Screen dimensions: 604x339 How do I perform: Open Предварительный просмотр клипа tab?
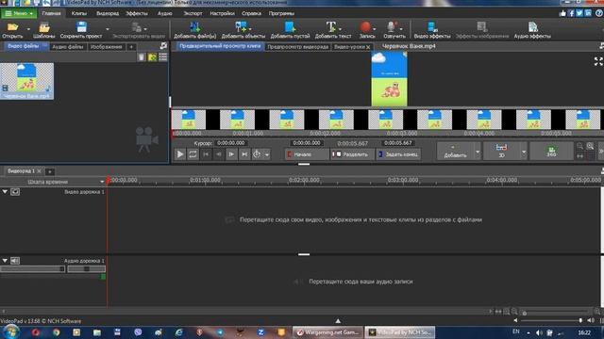220,46
